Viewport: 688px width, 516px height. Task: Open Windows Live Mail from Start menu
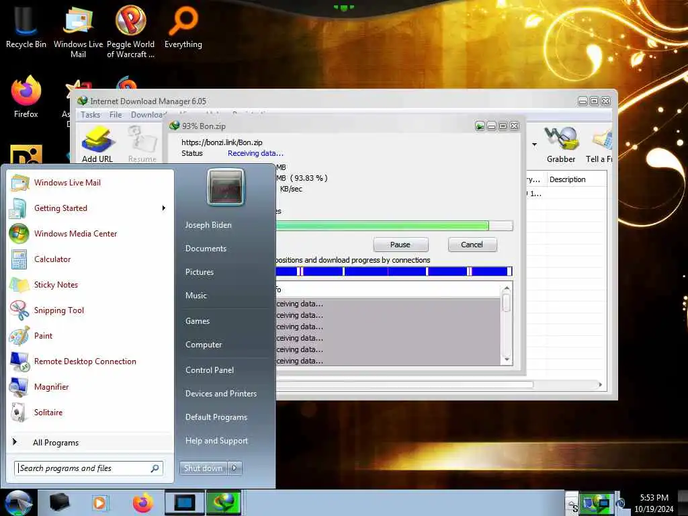pyautogui.click(x=91, y=183)
